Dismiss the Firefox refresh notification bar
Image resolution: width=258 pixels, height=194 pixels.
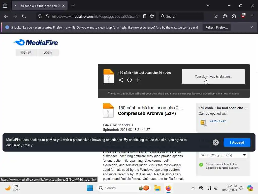click(252, 27)
